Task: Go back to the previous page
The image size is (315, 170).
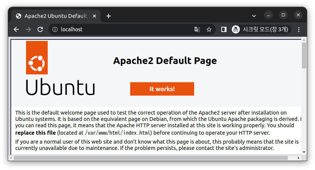Action: pos(16,29)
